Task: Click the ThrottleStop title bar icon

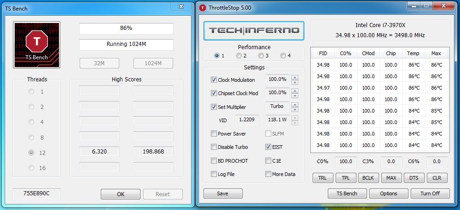Action: click(x=203, y=8)
